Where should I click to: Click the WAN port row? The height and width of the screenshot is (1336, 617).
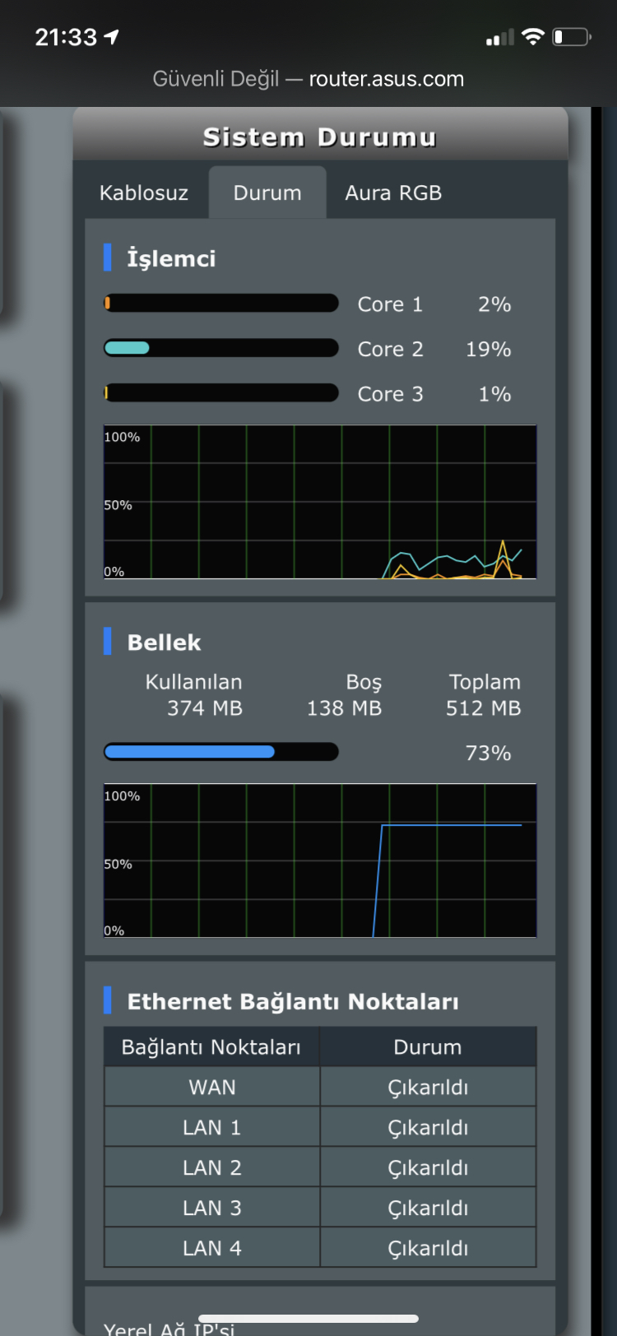[x=320, y=1087]
